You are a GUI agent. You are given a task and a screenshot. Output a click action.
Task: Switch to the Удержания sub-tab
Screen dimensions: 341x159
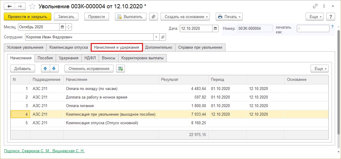click(x=69, y=58)
